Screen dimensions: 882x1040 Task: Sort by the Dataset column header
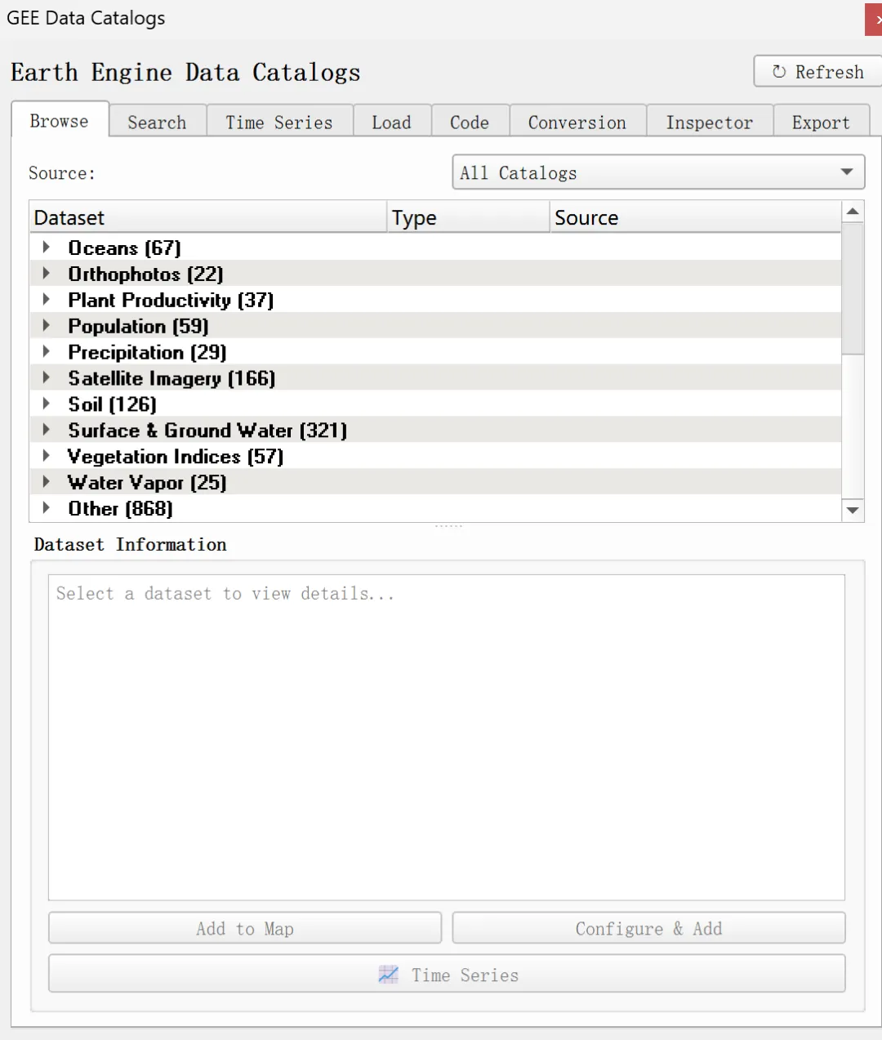208,217
